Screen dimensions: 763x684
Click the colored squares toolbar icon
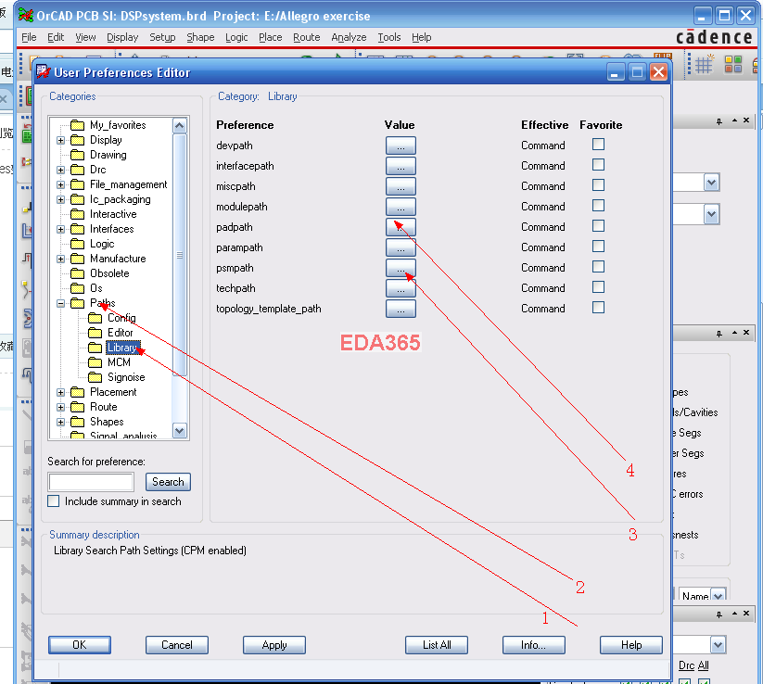(733, 65)
